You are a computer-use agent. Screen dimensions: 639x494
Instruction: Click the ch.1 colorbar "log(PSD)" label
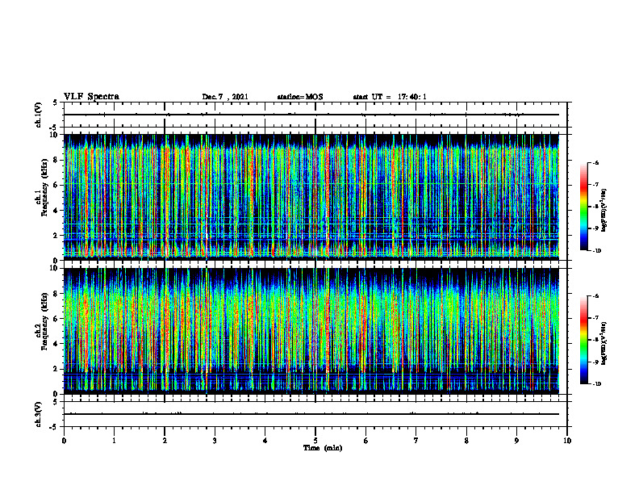pos(605,211)
